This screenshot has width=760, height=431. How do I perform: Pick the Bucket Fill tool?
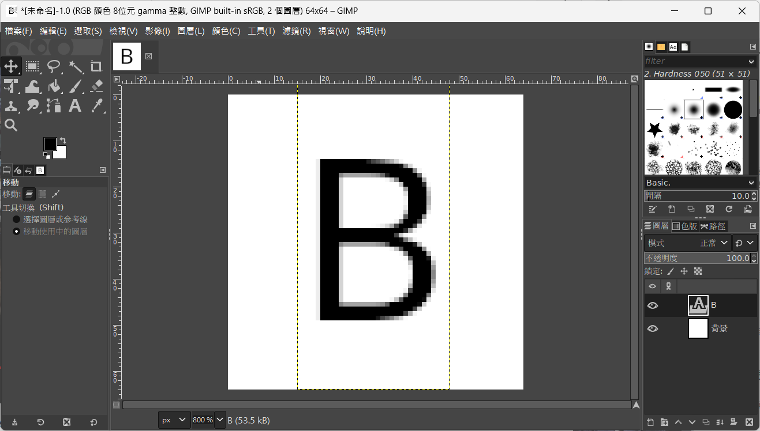point(54,86)
